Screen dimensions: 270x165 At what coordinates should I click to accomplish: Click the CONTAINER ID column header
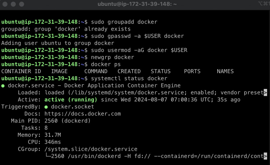[x=21, y=71]
